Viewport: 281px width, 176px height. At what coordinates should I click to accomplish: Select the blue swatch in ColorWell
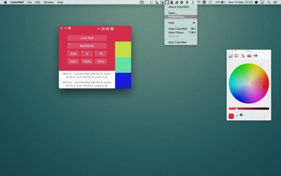click(123, 80)
